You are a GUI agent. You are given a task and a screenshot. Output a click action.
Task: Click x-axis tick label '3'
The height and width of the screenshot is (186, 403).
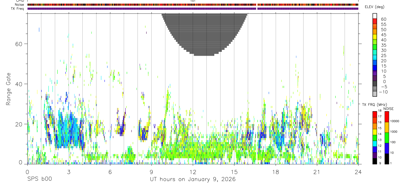69,172
